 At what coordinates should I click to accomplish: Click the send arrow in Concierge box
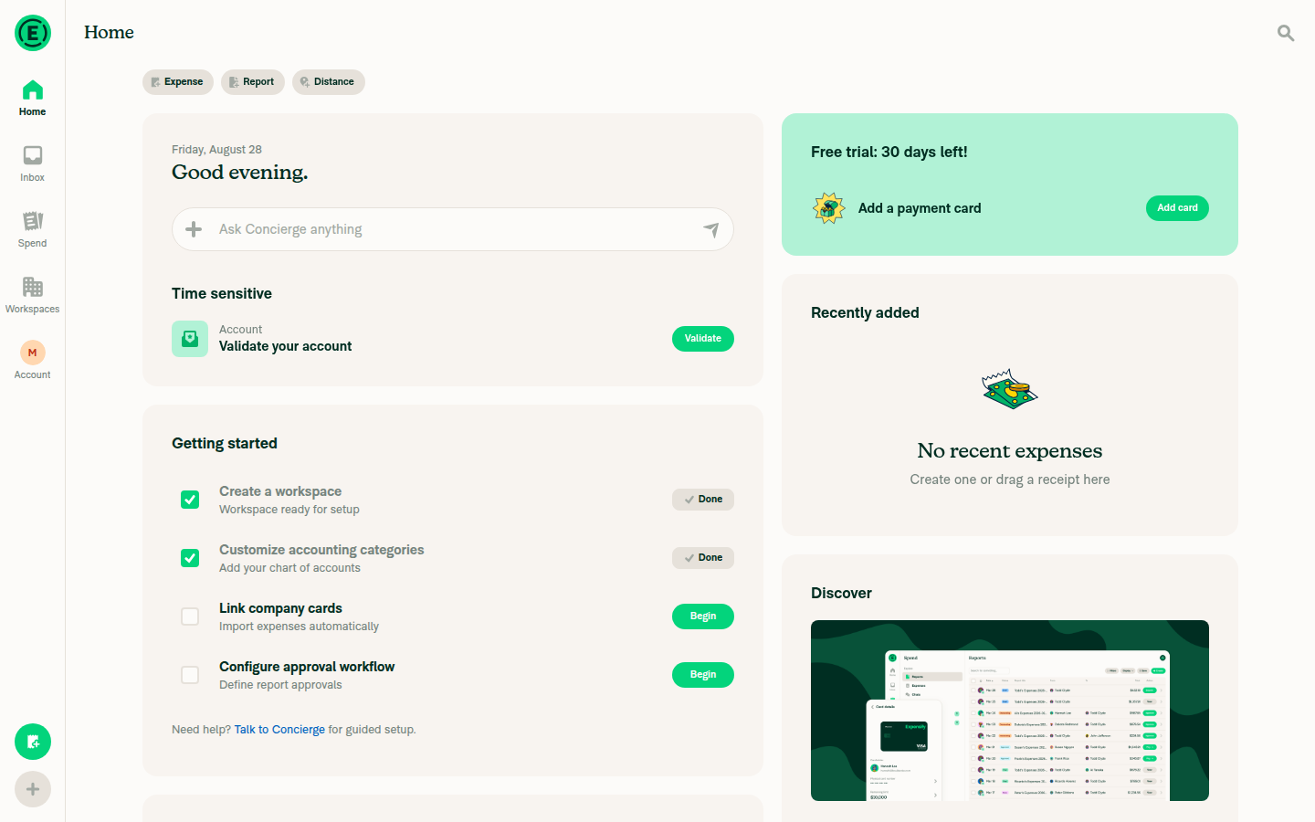[x=711, y=229]
